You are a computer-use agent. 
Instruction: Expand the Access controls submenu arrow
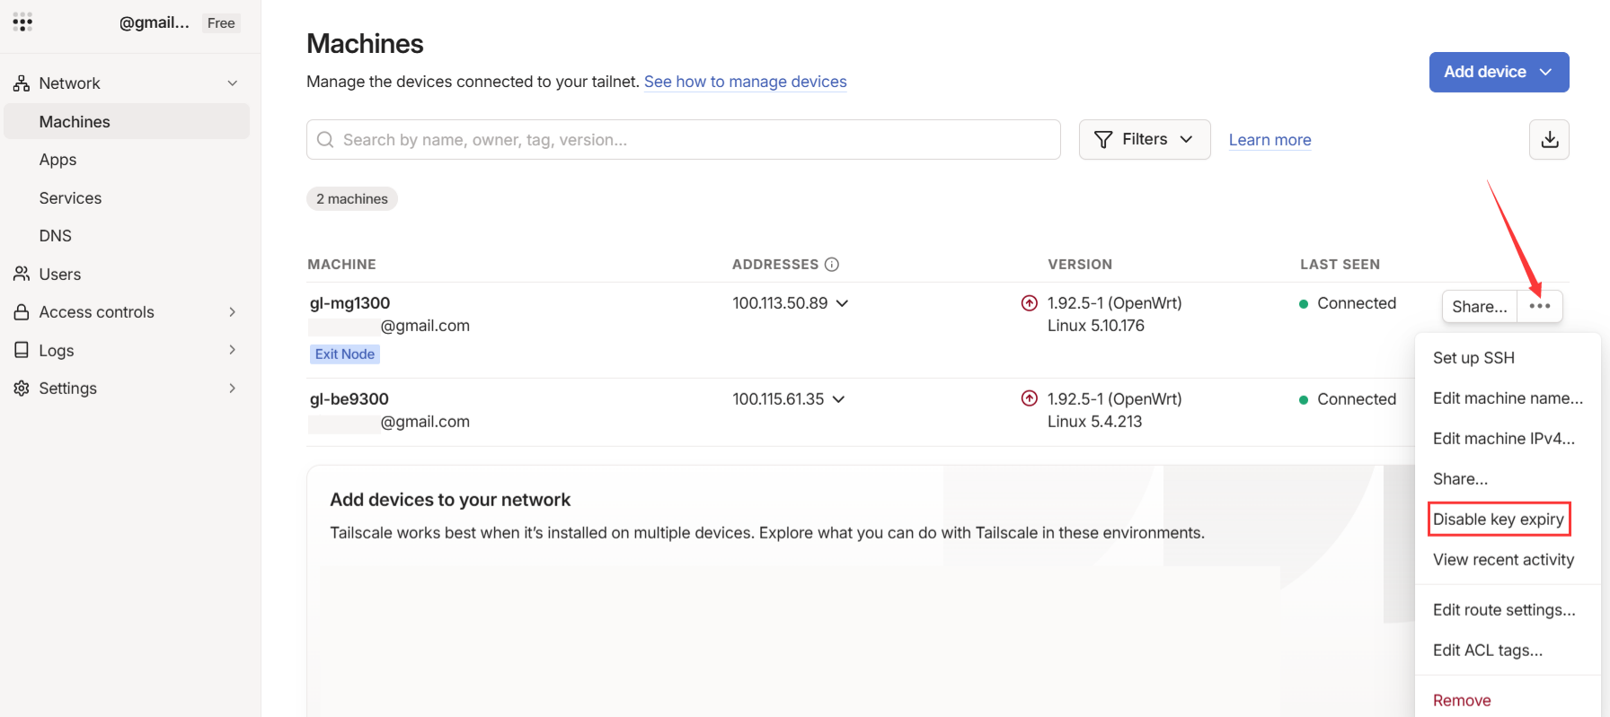(x=233, y=312)
